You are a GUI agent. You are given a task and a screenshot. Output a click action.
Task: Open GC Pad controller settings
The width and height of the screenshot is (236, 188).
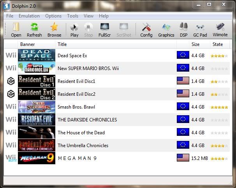(200, 30)
